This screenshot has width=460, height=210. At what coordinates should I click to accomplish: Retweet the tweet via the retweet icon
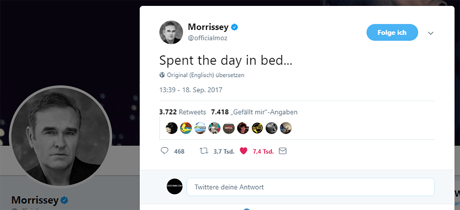coord(204,151)
